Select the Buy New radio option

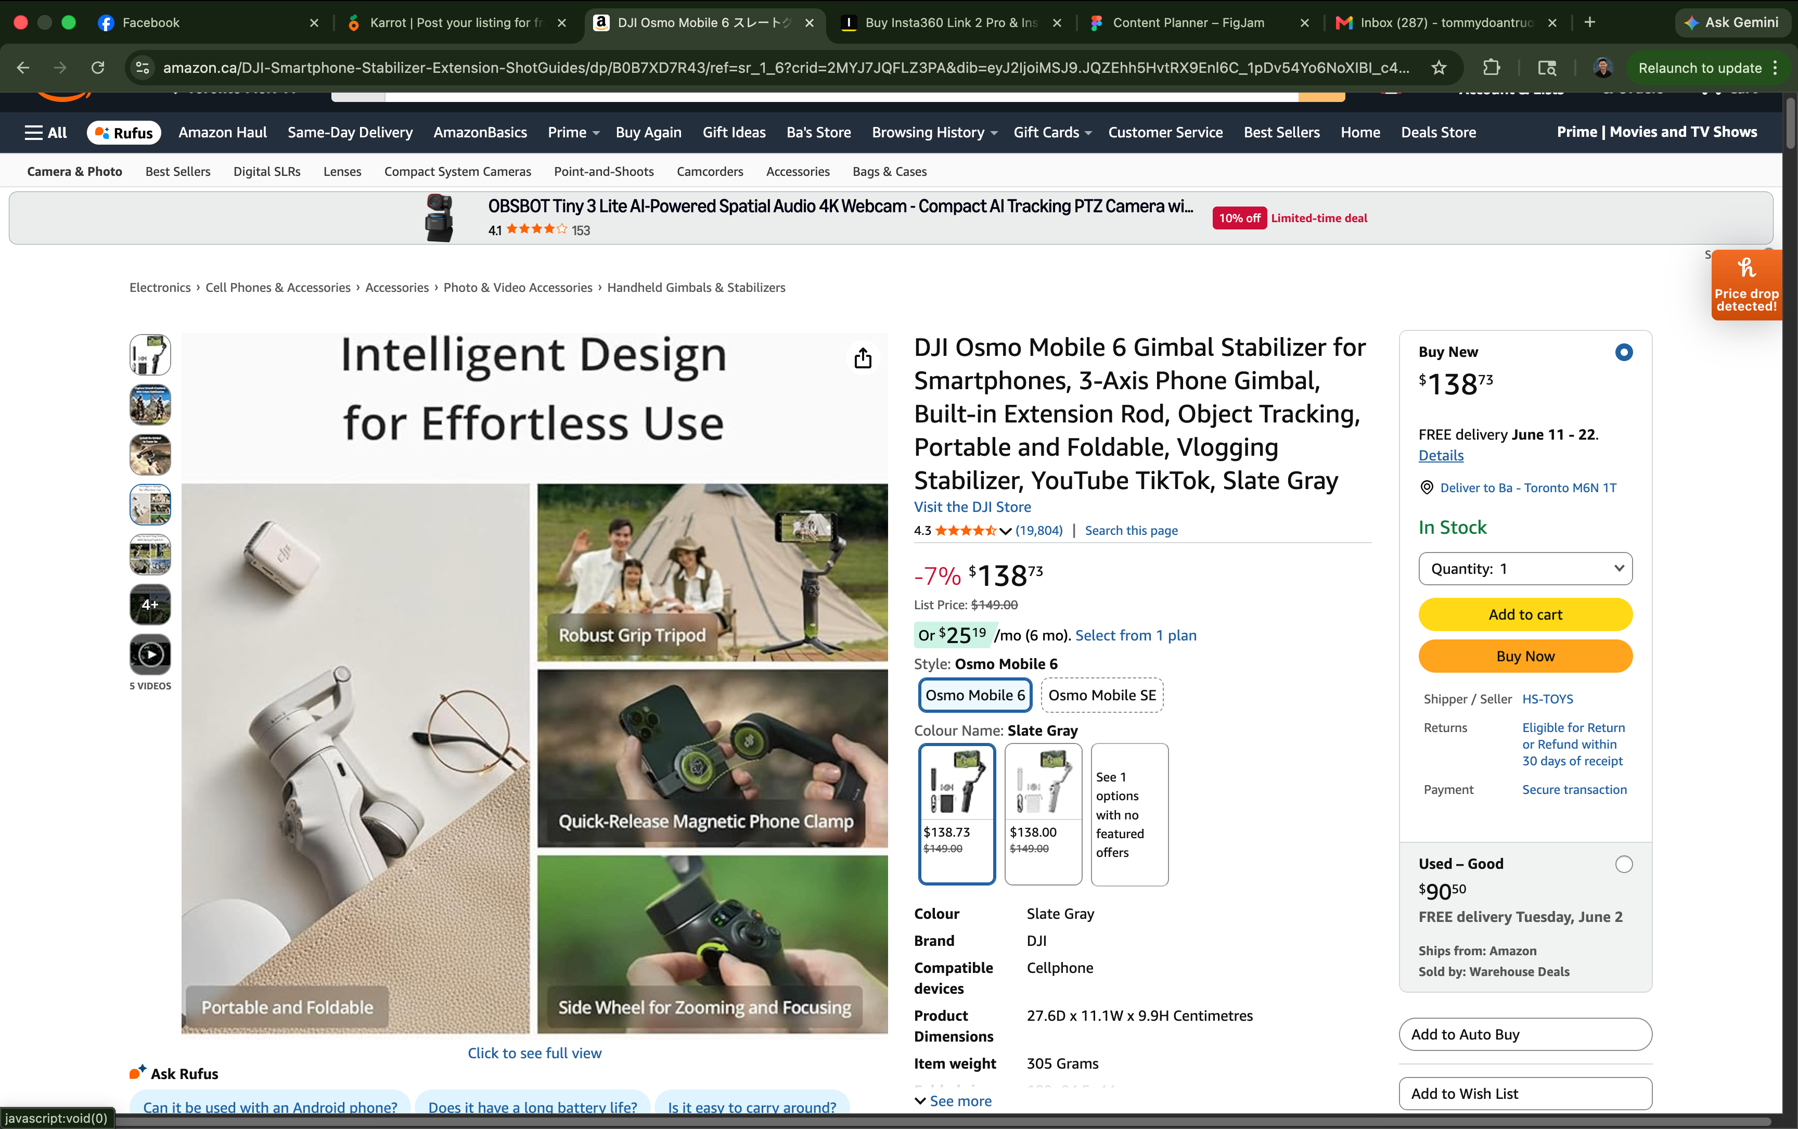(x=1623, y=352)
